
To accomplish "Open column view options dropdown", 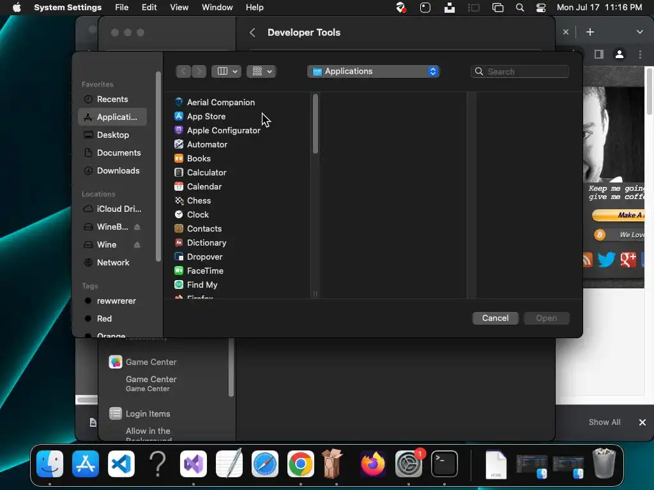I will (x=227, y=71).
